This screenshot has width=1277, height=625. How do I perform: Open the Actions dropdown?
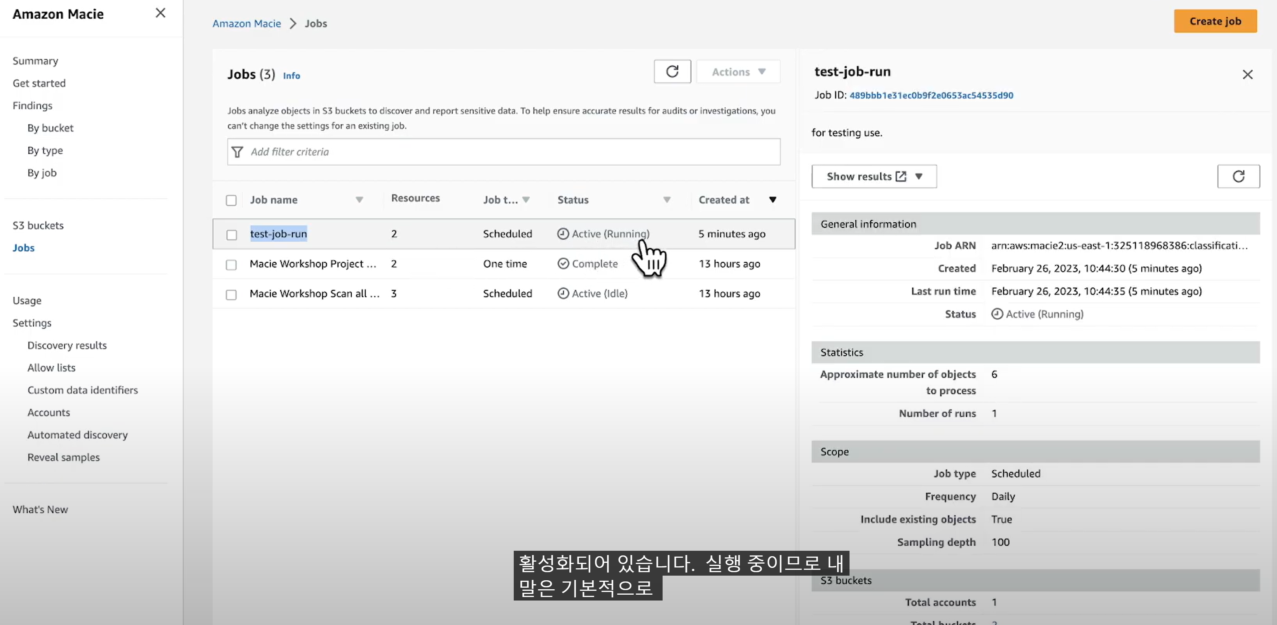coord(738,72)
